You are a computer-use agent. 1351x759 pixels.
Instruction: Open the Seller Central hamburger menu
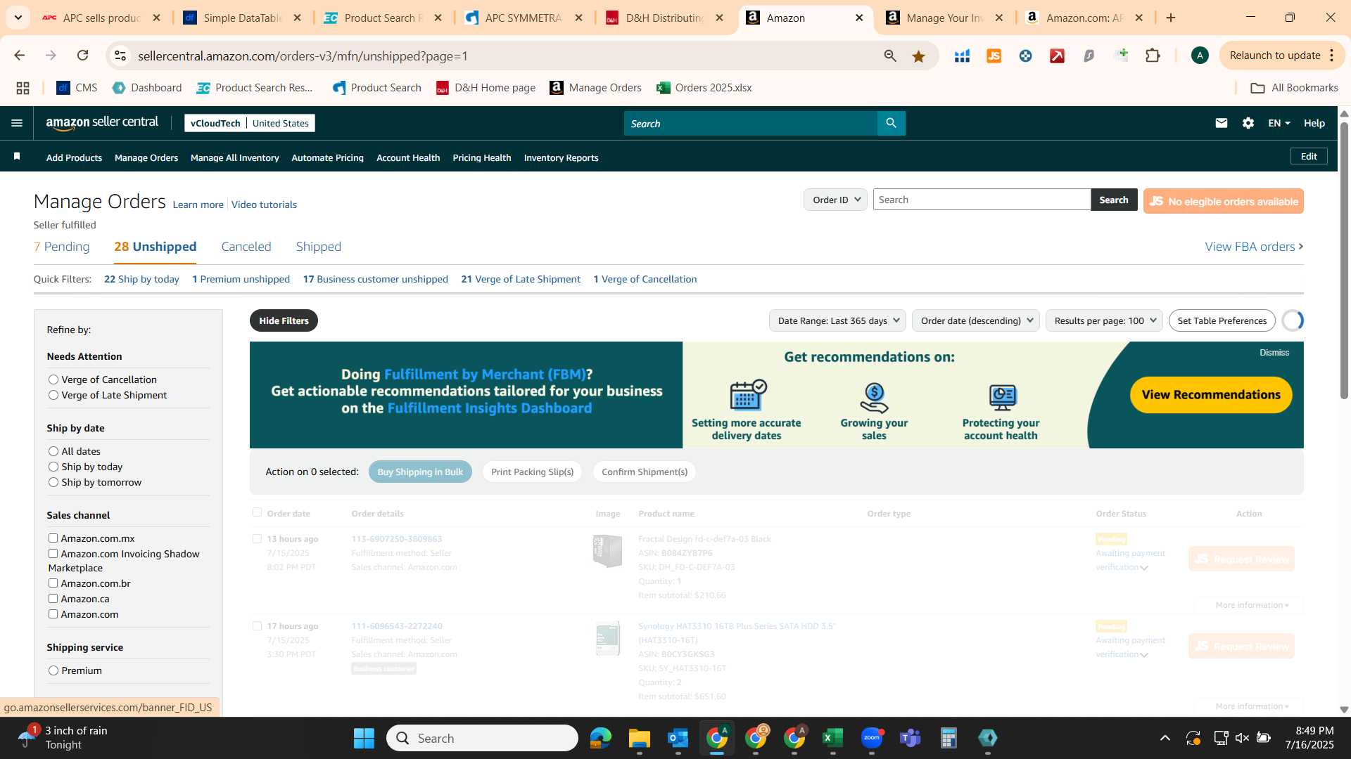click(17, 123)
